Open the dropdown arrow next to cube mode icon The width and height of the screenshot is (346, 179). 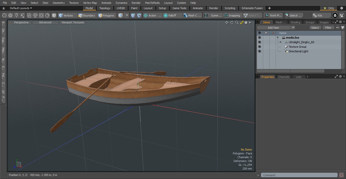coord(127,15)
